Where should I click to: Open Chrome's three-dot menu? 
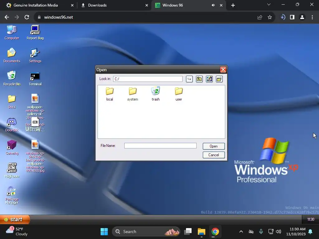click(312, 17)
